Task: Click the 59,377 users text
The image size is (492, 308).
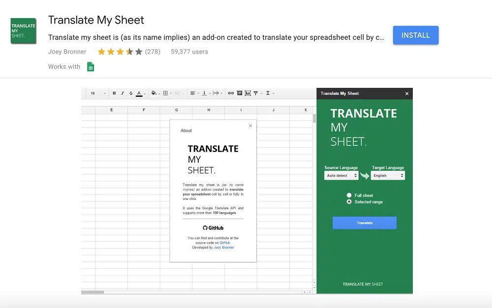Action: [x=189, y=52]
